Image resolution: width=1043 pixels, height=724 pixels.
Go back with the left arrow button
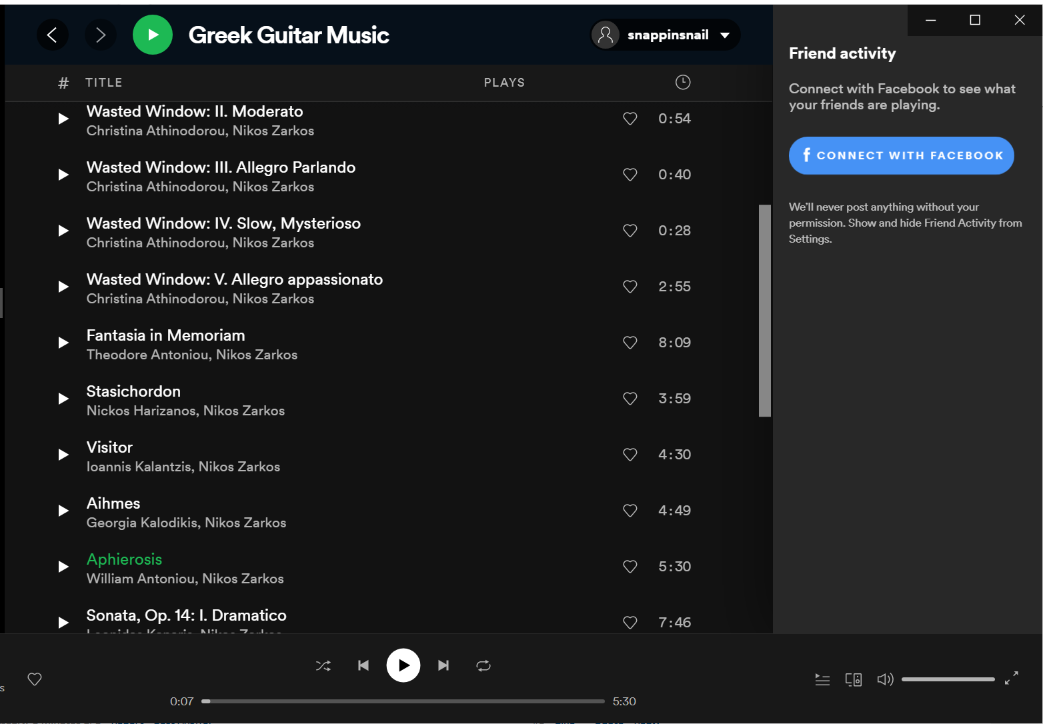pyautogui.click(x=52, y=35)
